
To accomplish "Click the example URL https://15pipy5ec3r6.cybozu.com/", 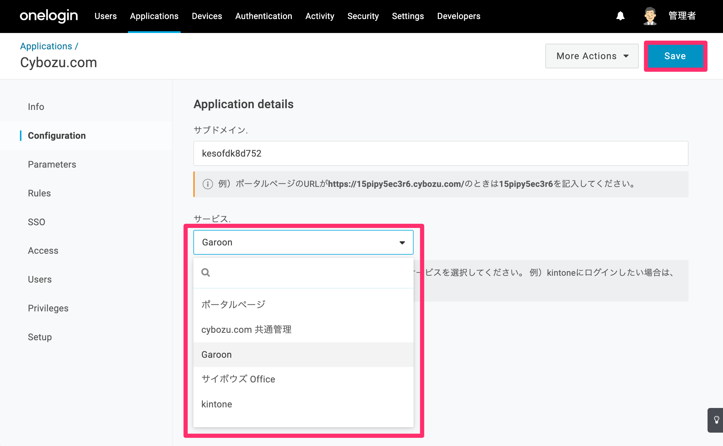I will pos(396,184).
